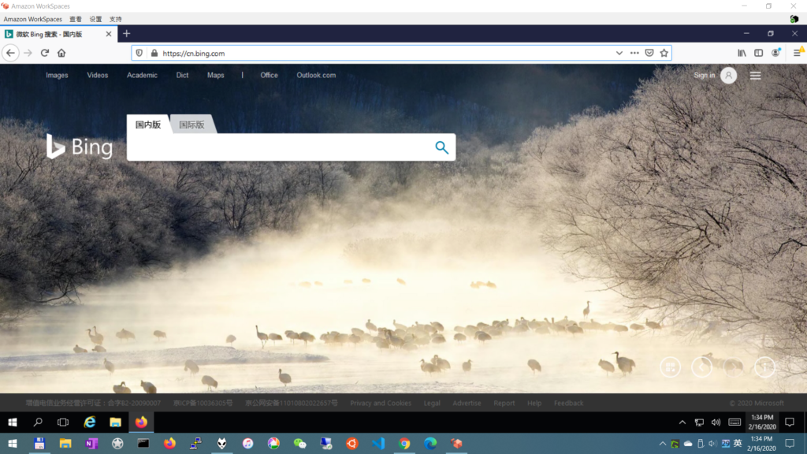This screenshot has width=807, height=454.
Task: Click the Outlook.com link
Action: click(x=316, y=76)
